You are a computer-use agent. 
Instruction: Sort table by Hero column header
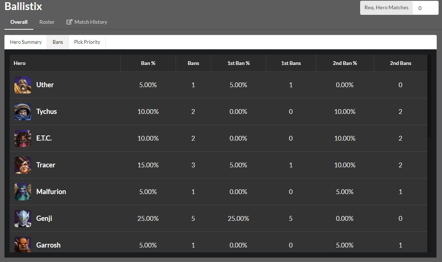click(65, 63)
